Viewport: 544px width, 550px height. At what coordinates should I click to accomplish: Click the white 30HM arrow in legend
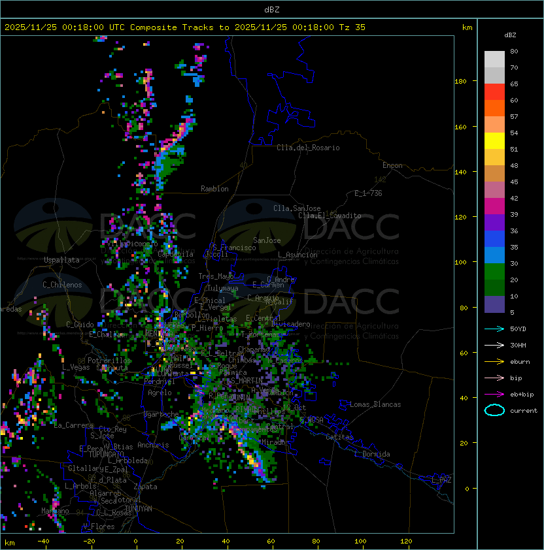click(494, 346)
